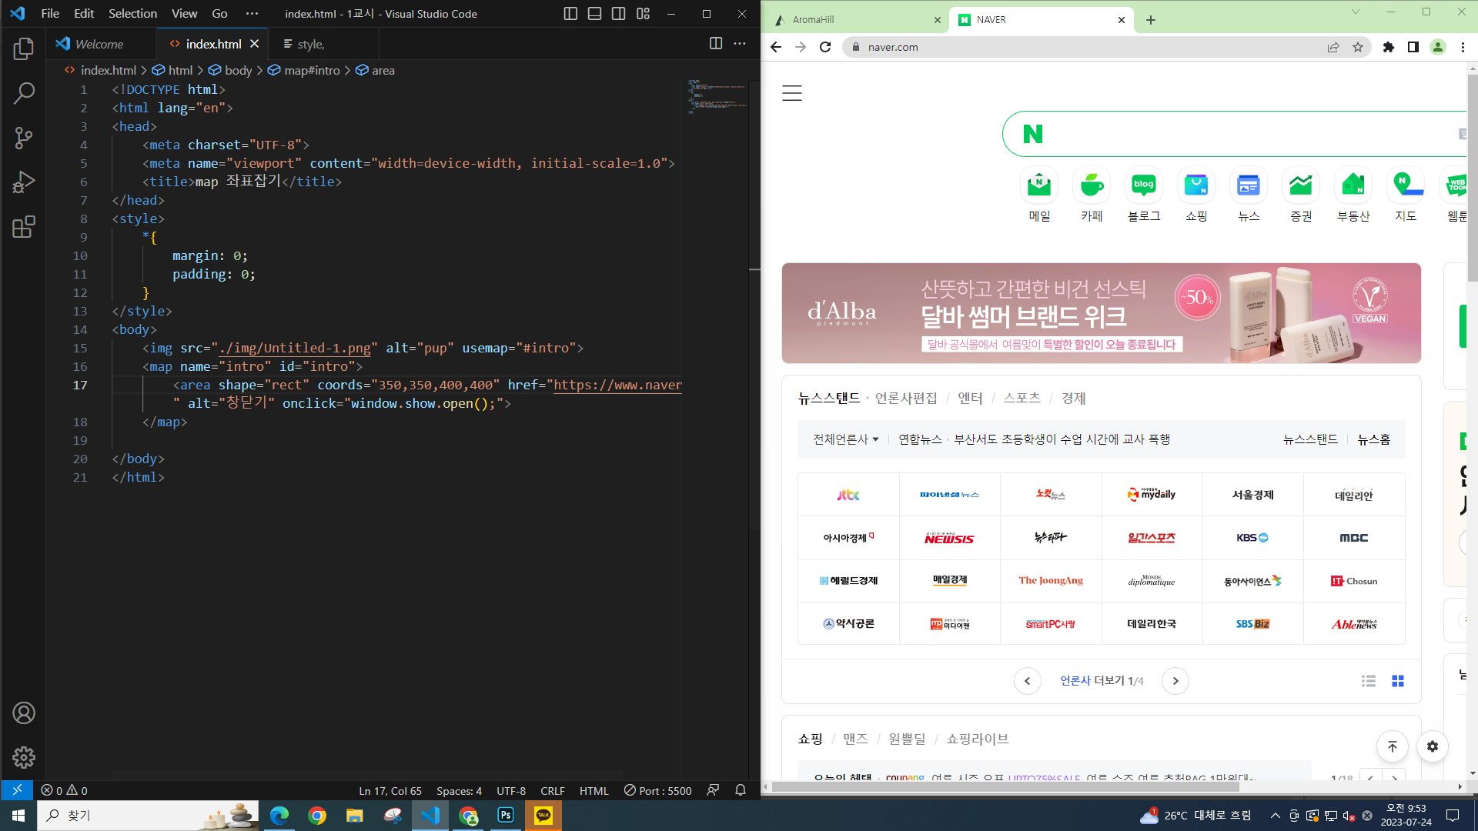This screenshot has height=831, width=1478.
Task: Click the Split Editor Right icon
Action: pos(715,44)
